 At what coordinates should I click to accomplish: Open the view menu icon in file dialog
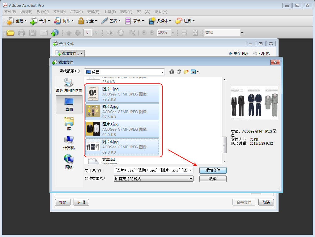pos(195,72)
